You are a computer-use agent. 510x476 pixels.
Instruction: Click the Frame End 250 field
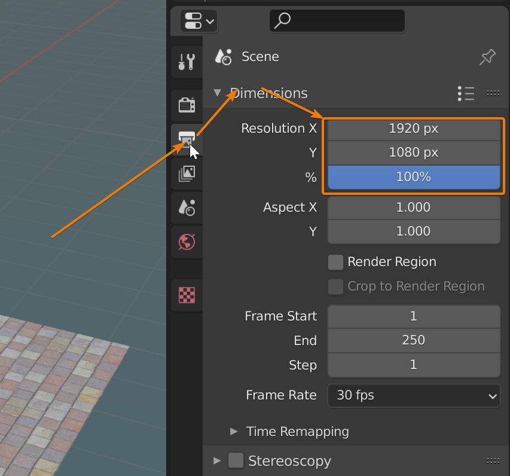point(413,340)
